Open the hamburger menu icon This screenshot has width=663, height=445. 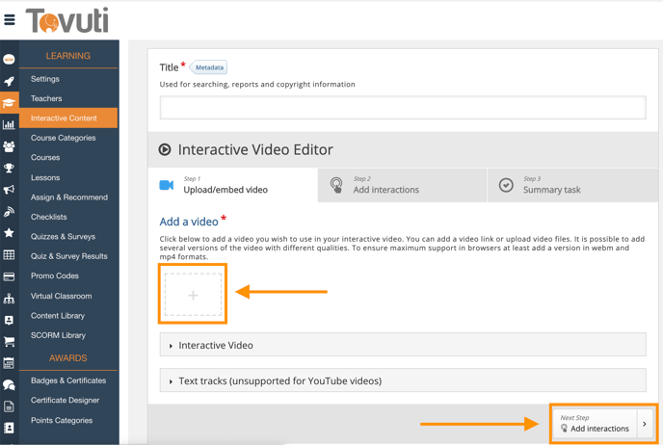tap(10, 19)
